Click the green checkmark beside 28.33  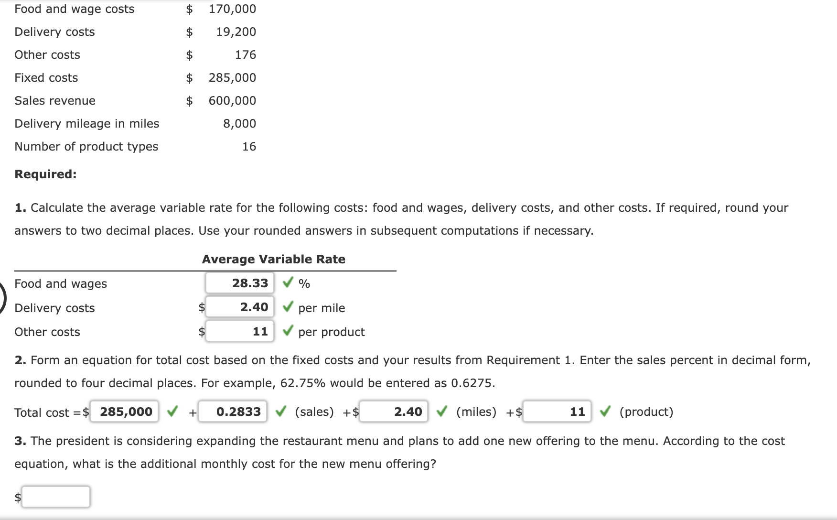point(287,283)
